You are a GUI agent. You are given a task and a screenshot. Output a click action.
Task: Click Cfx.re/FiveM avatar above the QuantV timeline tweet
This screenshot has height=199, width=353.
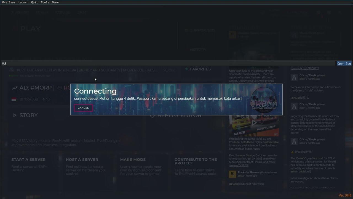(x=294, y=77)
